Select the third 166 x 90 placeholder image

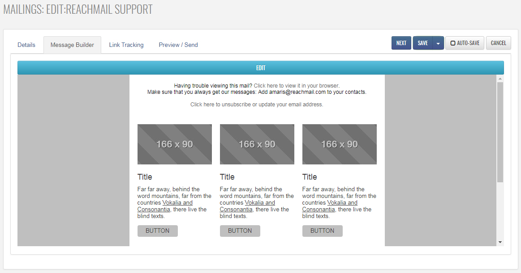click(x=339, y=144)
